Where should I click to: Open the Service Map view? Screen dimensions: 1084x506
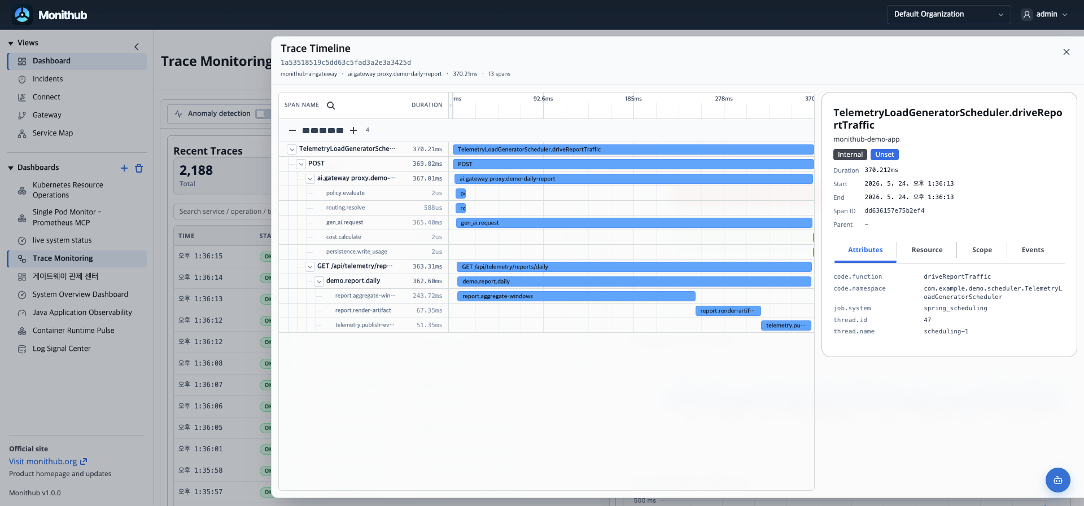click(x=53, y=133)
